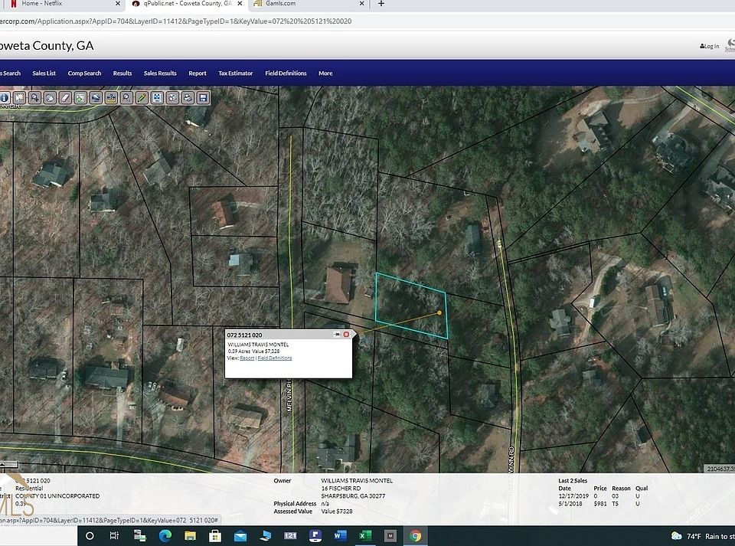
Task: Click the measure distance tool
Action: pyautogui.click(x=111, y=97)
